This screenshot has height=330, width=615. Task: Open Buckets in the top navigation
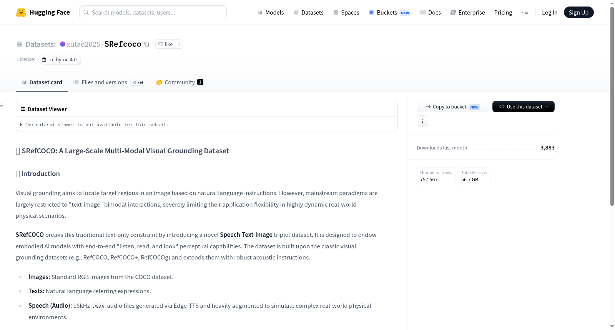389,12
